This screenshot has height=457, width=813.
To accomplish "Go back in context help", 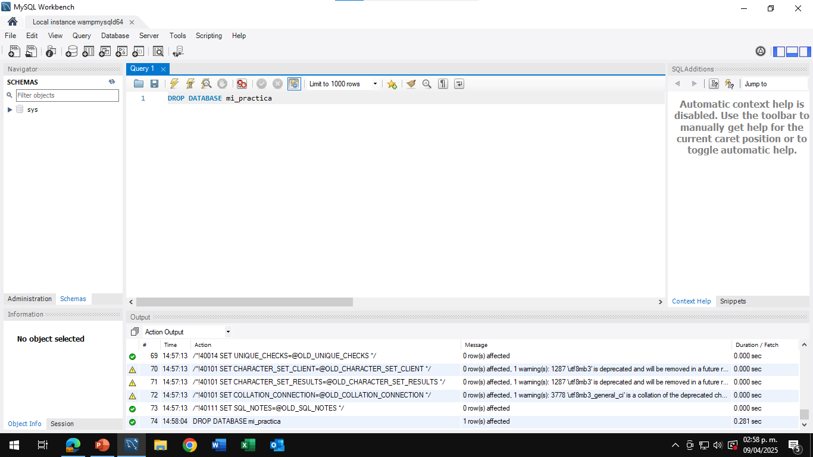I will pos(677,84).
